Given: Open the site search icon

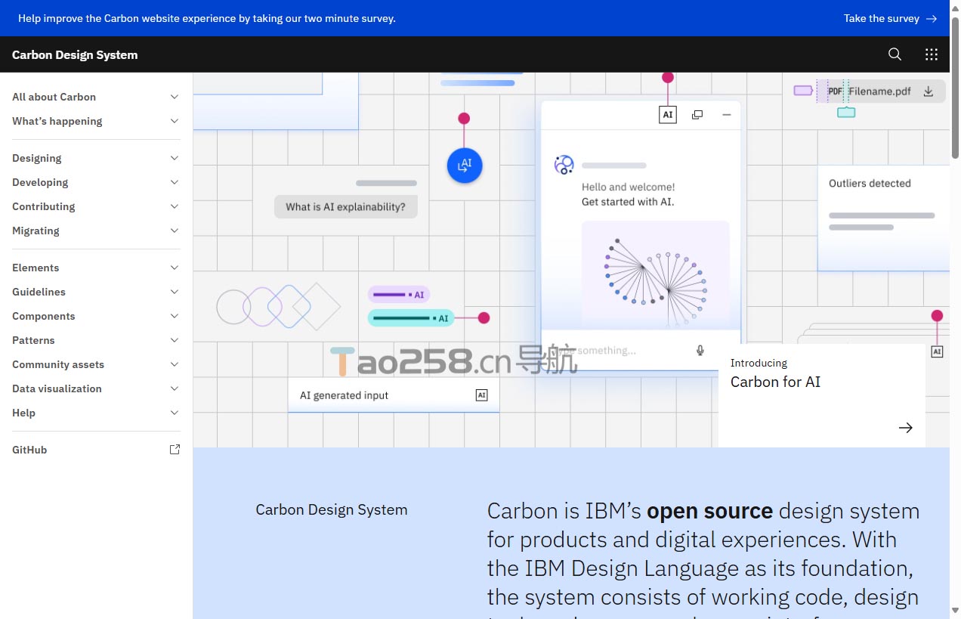Looking at the screenshot, I should [895, 54].
